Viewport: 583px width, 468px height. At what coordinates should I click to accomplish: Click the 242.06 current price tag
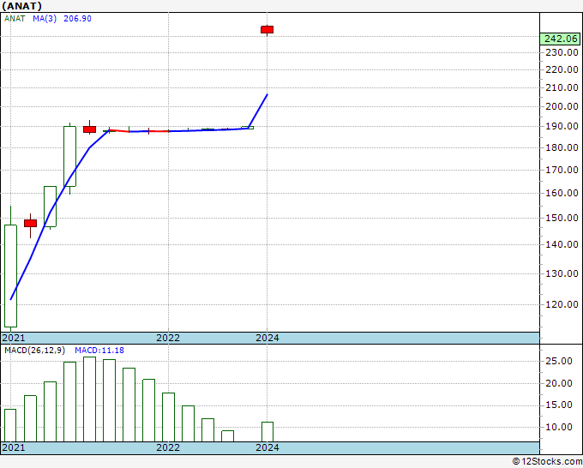pyautogui.click(x=561, y=39)
